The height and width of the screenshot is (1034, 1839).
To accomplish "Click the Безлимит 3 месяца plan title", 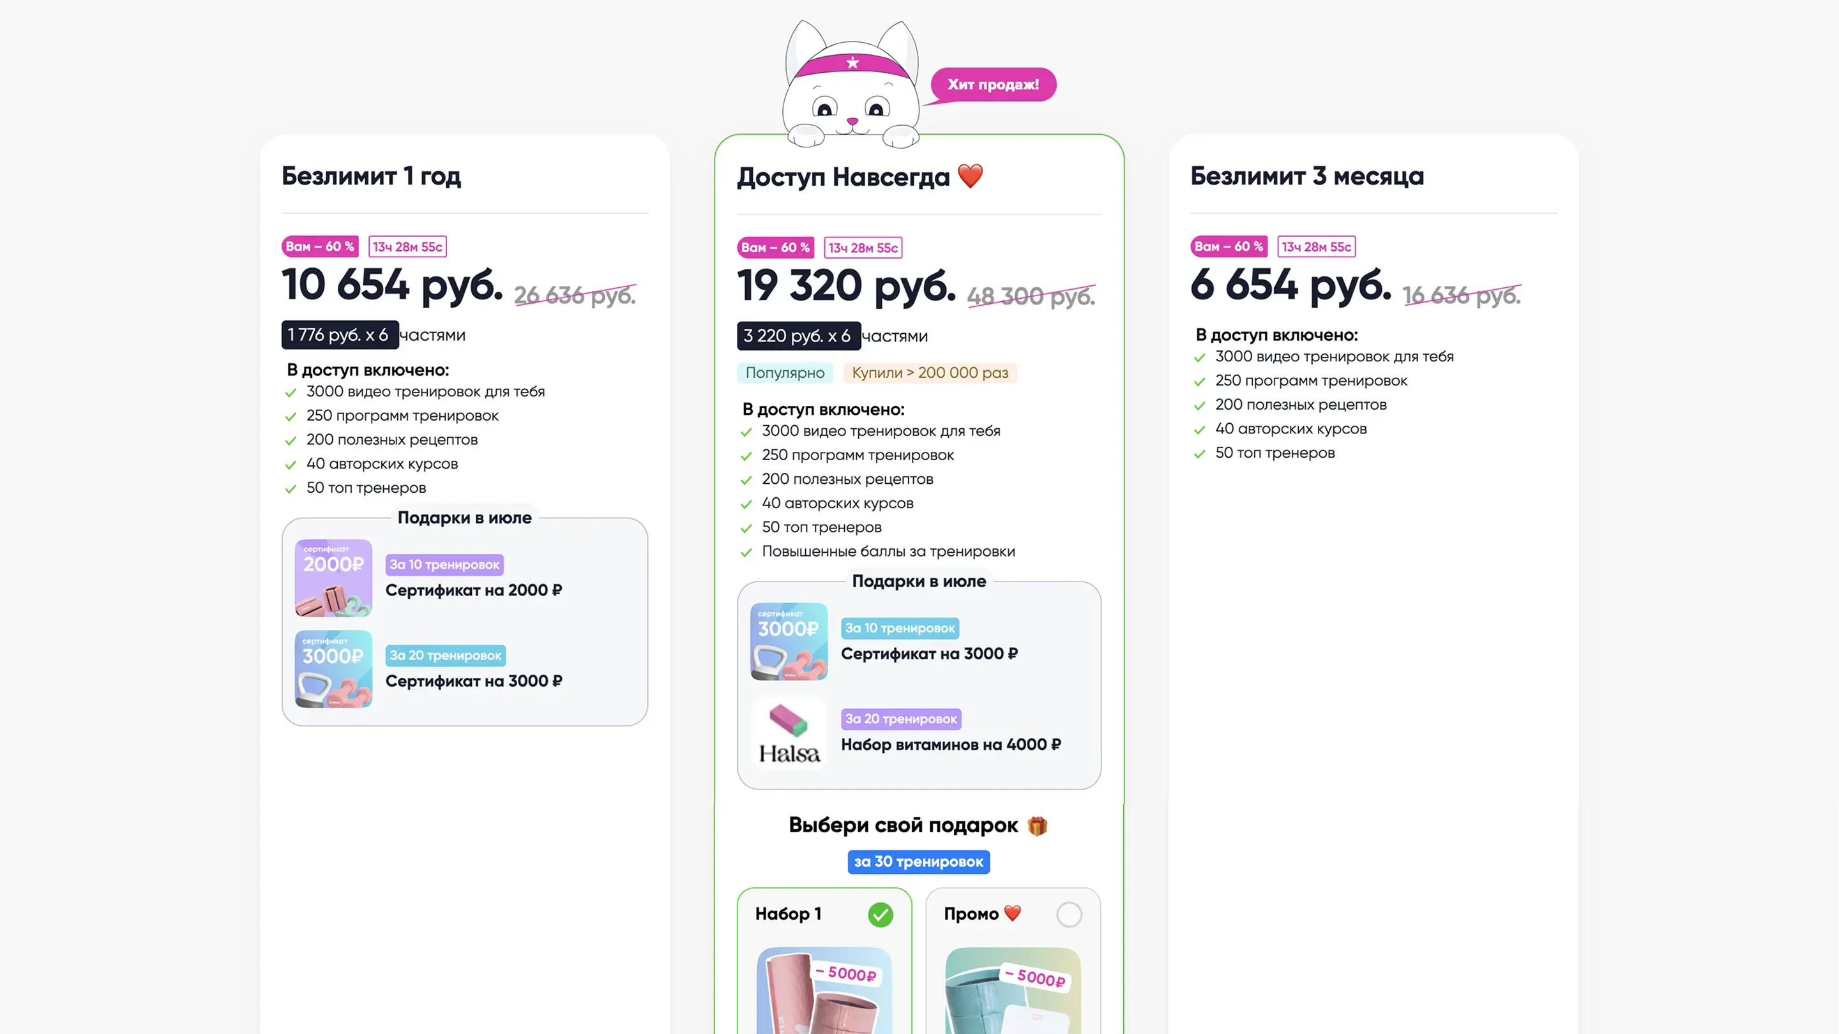I will [x=1306, y=176].
